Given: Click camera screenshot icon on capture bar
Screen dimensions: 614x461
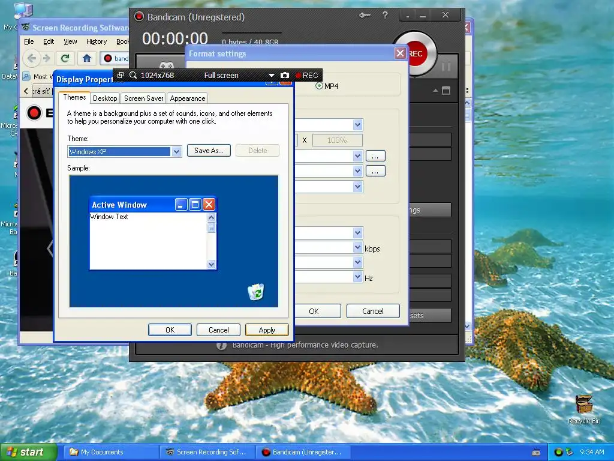Looking at the screenshot, I should tap(285, 75).
